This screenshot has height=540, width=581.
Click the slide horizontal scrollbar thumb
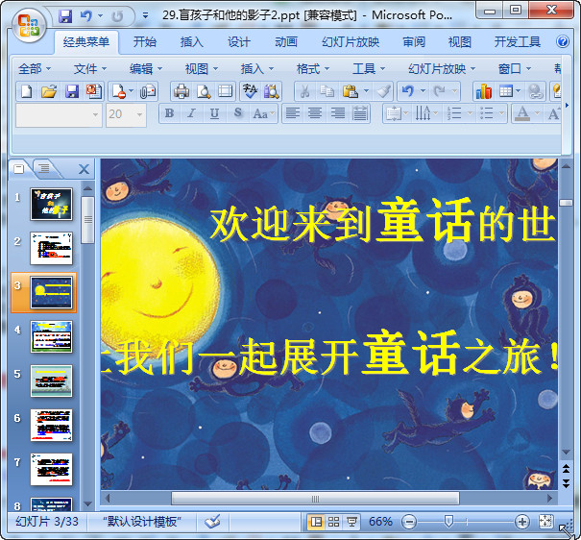click(x=315, y=499)
